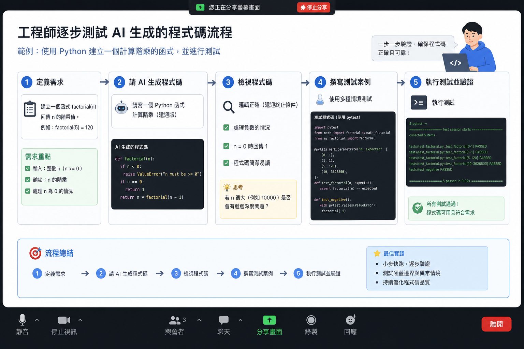
Task: Click the line 例如:factorial(5) = 120
Action: pos(67,127)
